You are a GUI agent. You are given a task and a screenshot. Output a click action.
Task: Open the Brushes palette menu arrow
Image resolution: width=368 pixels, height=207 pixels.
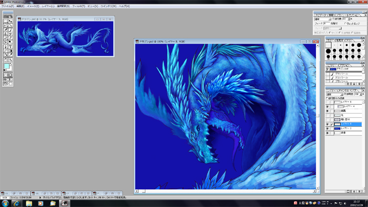(x=364, y=40)
